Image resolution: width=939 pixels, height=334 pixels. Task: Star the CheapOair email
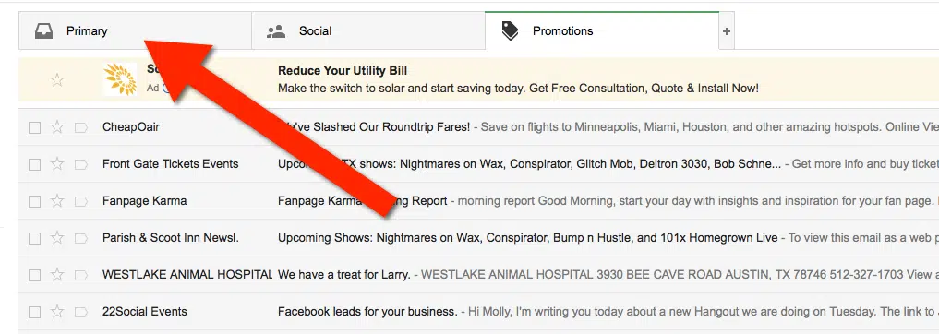click(x=57, y=127)
